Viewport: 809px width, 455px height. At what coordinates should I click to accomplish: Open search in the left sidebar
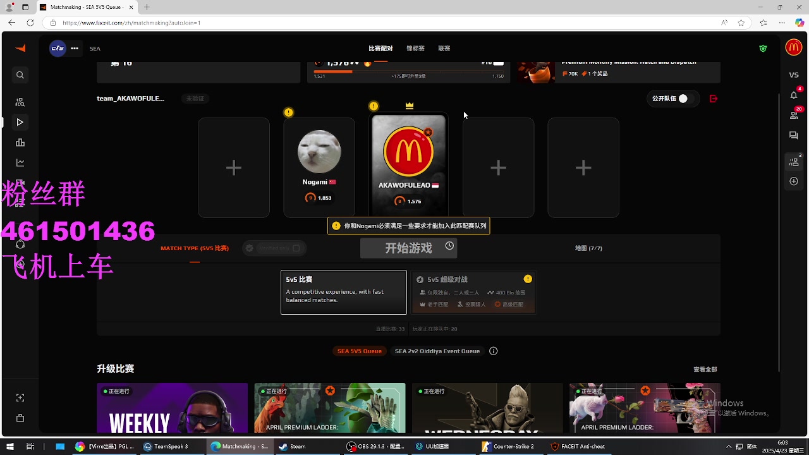click(x=20, y=75)
